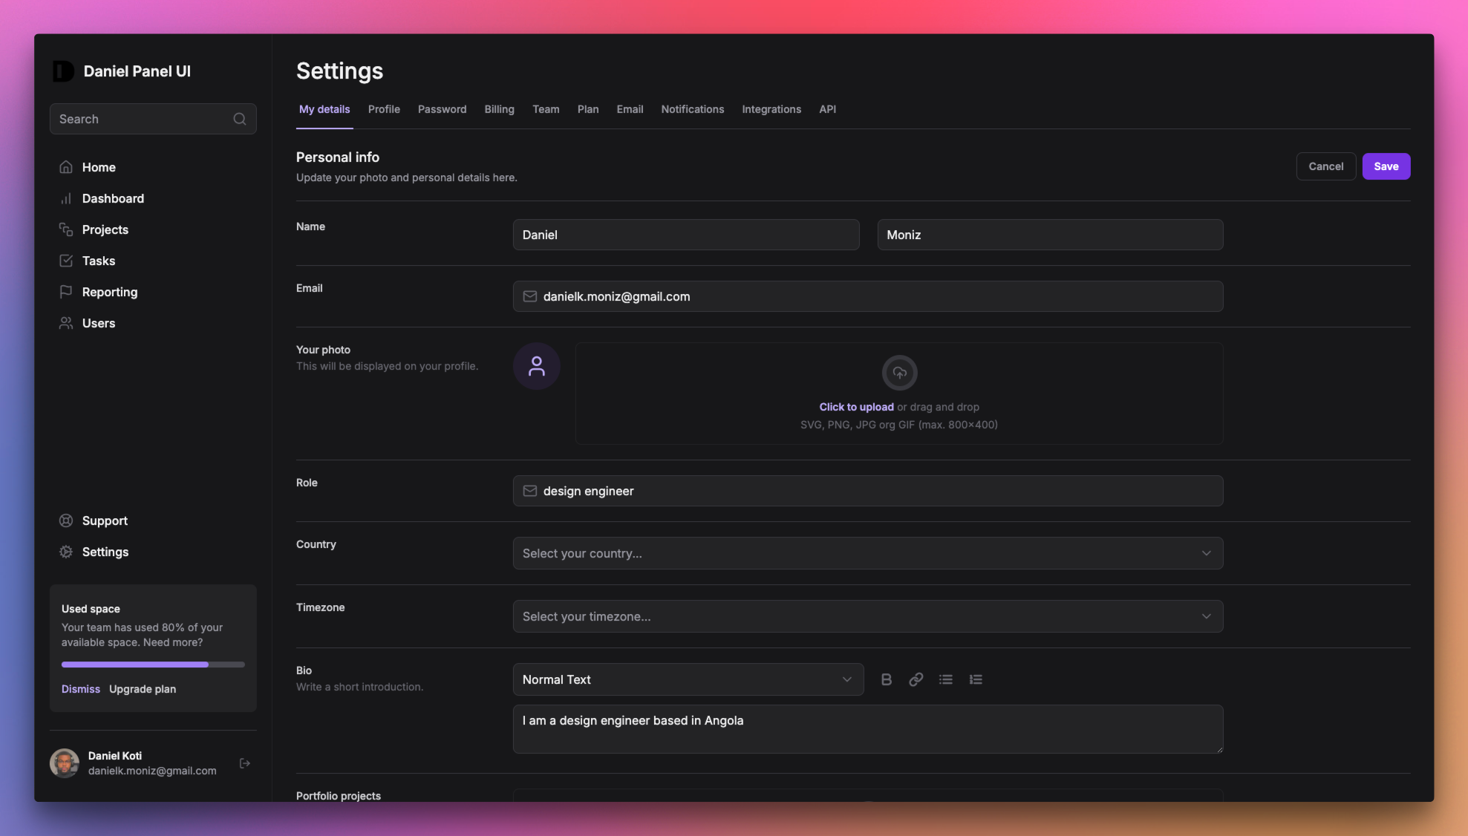Click the search input field in sidebar

tap(152, 118)
